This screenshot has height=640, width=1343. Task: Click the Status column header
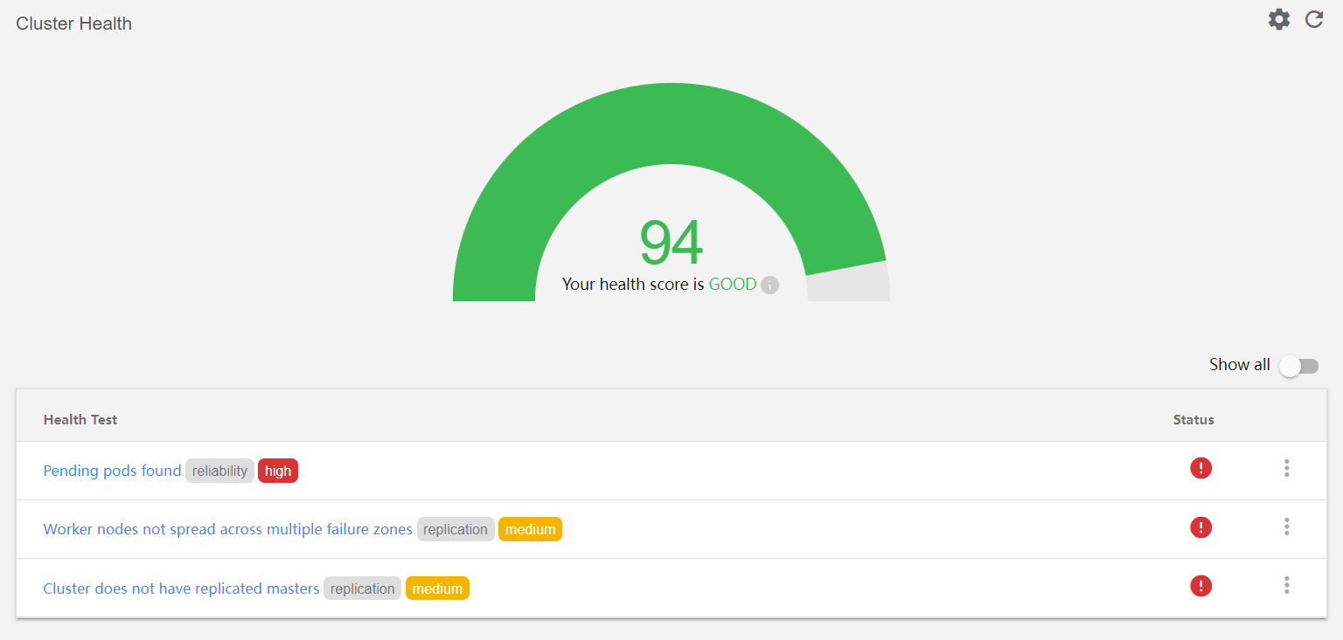tap(1193, 419)
